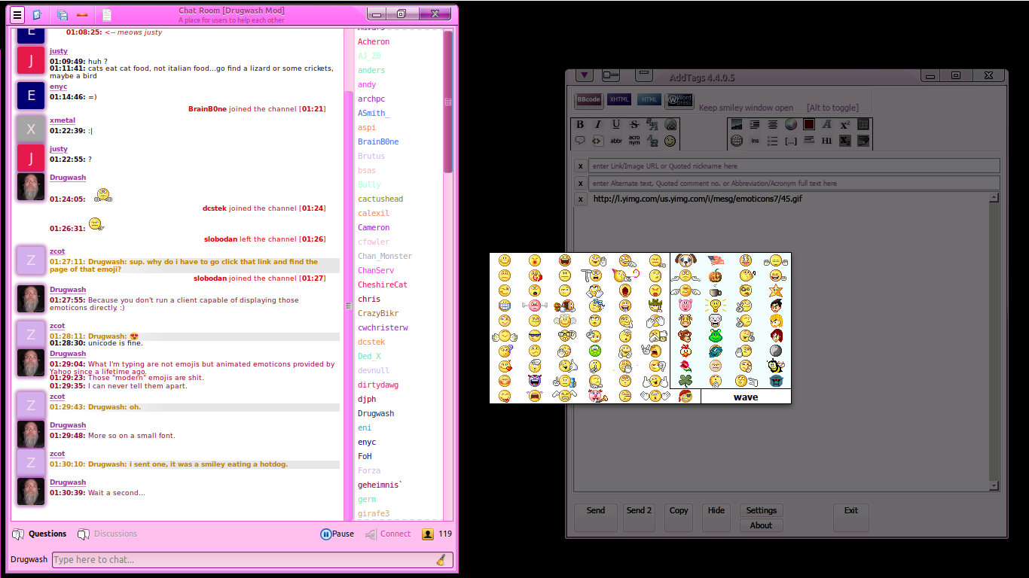Pick the pig emoticon

(x=685, y=306)
